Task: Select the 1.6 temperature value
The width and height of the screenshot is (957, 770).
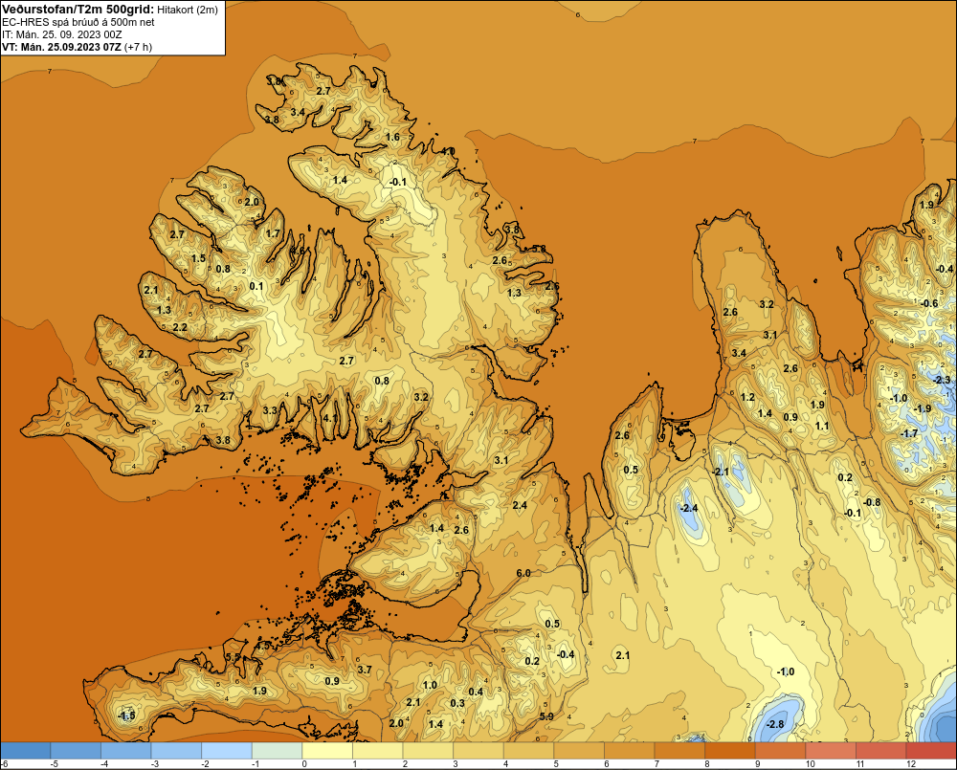Action: (x=392, y=137)
